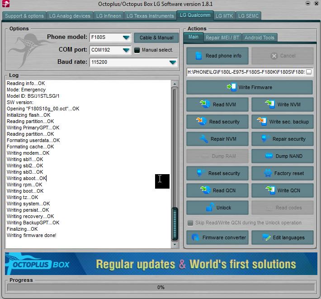Viewport: 321px width, 299px height.
Task: Click the Factory reset icon
Action: click(x=268, y=173)
